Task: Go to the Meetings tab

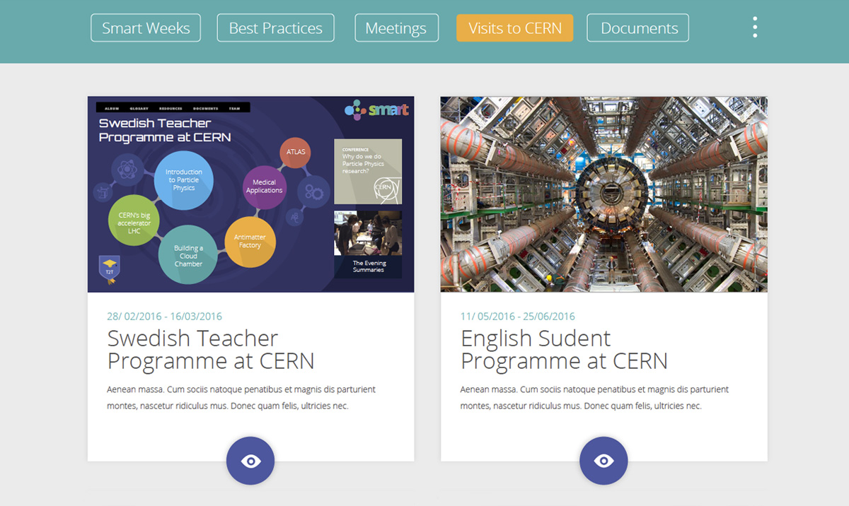Action: (396, 28)
